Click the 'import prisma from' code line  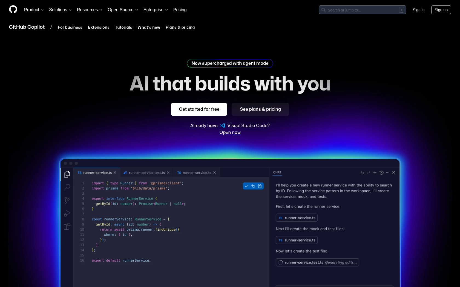(130, 188)
